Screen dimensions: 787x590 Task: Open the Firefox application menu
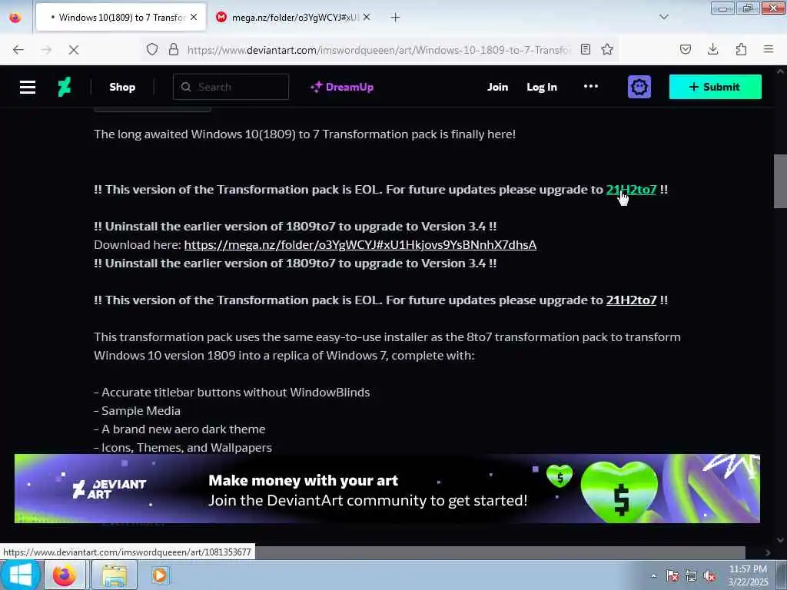point(769,49)
